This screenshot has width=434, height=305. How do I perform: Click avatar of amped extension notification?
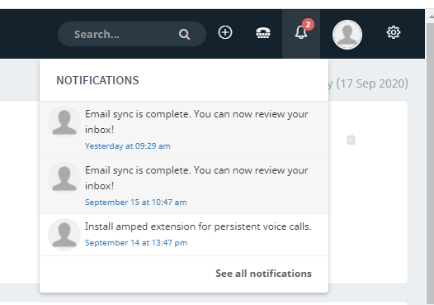(64, 235)
